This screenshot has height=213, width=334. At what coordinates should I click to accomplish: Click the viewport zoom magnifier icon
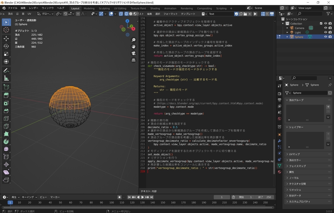point(134,40)
